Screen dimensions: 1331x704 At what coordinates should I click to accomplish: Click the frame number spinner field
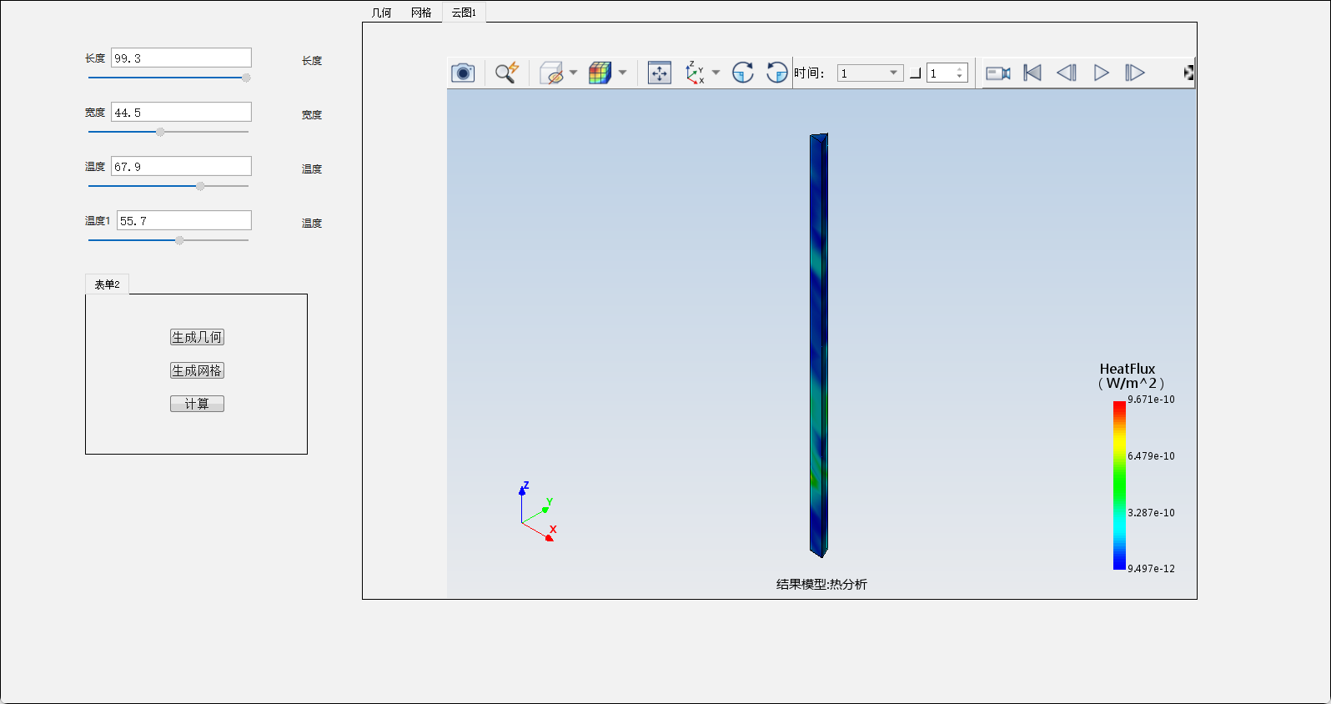click(x=947, y=73)
